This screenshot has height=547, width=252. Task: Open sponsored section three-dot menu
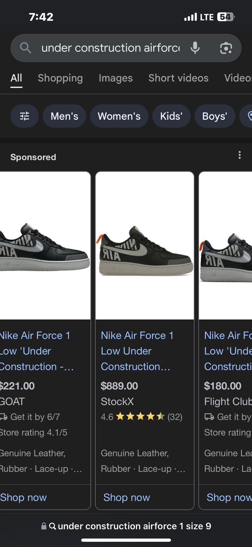coord(240,155)
